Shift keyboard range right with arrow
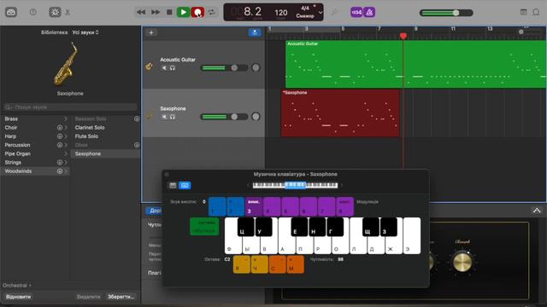The height and width of the screenshot is (307, 547). point(342,185)
